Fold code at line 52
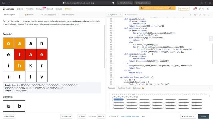 click(x=113, y=54)
